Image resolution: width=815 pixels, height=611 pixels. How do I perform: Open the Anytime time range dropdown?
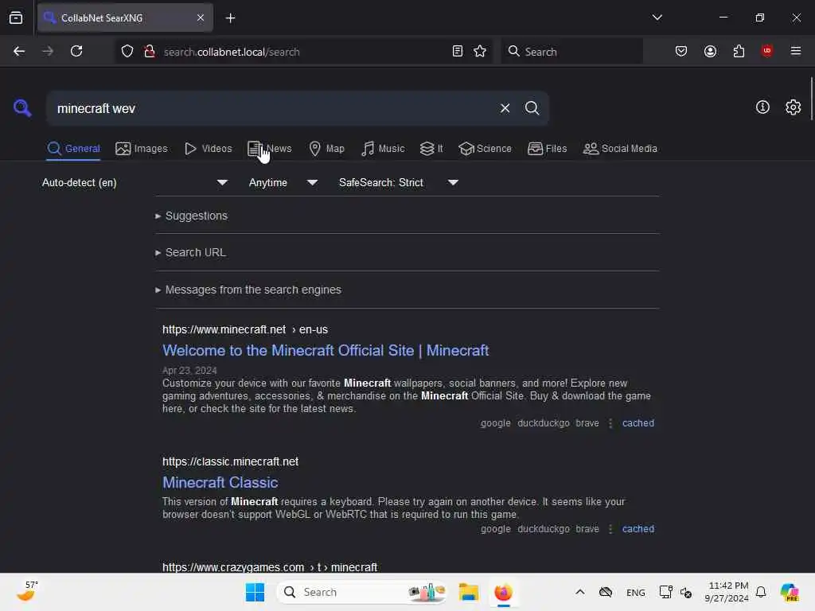283,182
